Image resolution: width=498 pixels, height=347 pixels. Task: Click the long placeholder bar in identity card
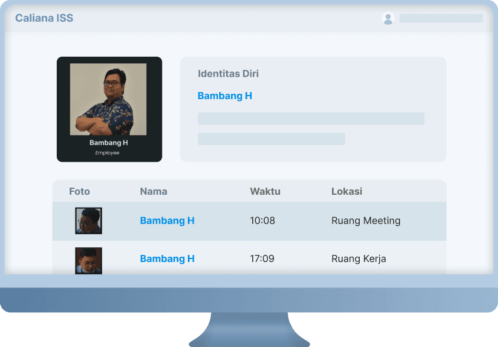pyautogui.click(x=311, y=119)
